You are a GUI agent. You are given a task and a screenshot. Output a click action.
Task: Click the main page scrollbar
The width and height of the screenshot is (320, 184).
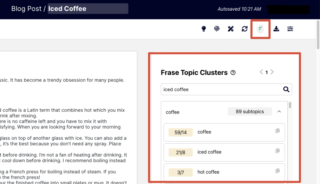click(x=318, y=34)
